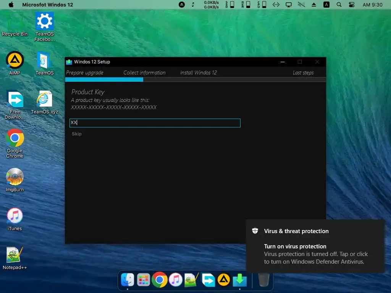Click the Finder icon in the dock
This screenshot has width=391, height=293.
pos(128,280)
